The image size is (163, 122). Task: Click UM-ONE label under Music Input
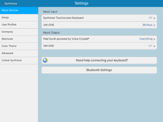(x=49, y=25)
